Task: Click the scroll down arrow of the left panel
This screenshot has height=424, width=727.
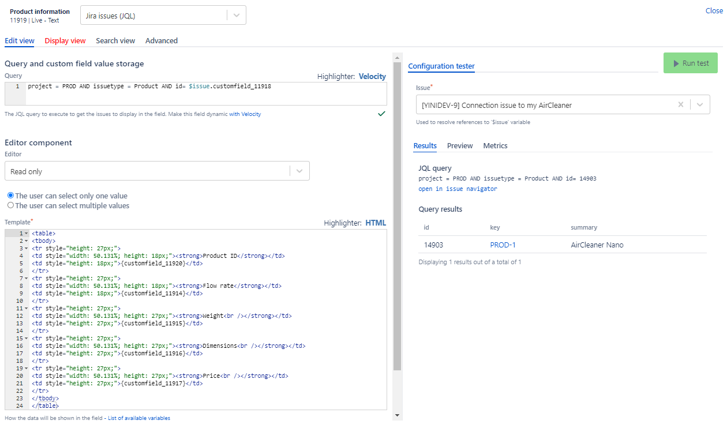Action: pyautogui.click(x=397, y=415)
